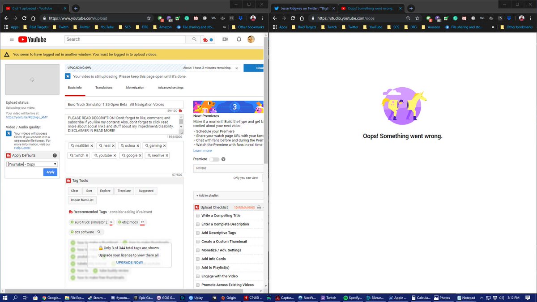Switch to the Monetization tab
The width and height of the screenshot is (537, 302).
(135, 88)
